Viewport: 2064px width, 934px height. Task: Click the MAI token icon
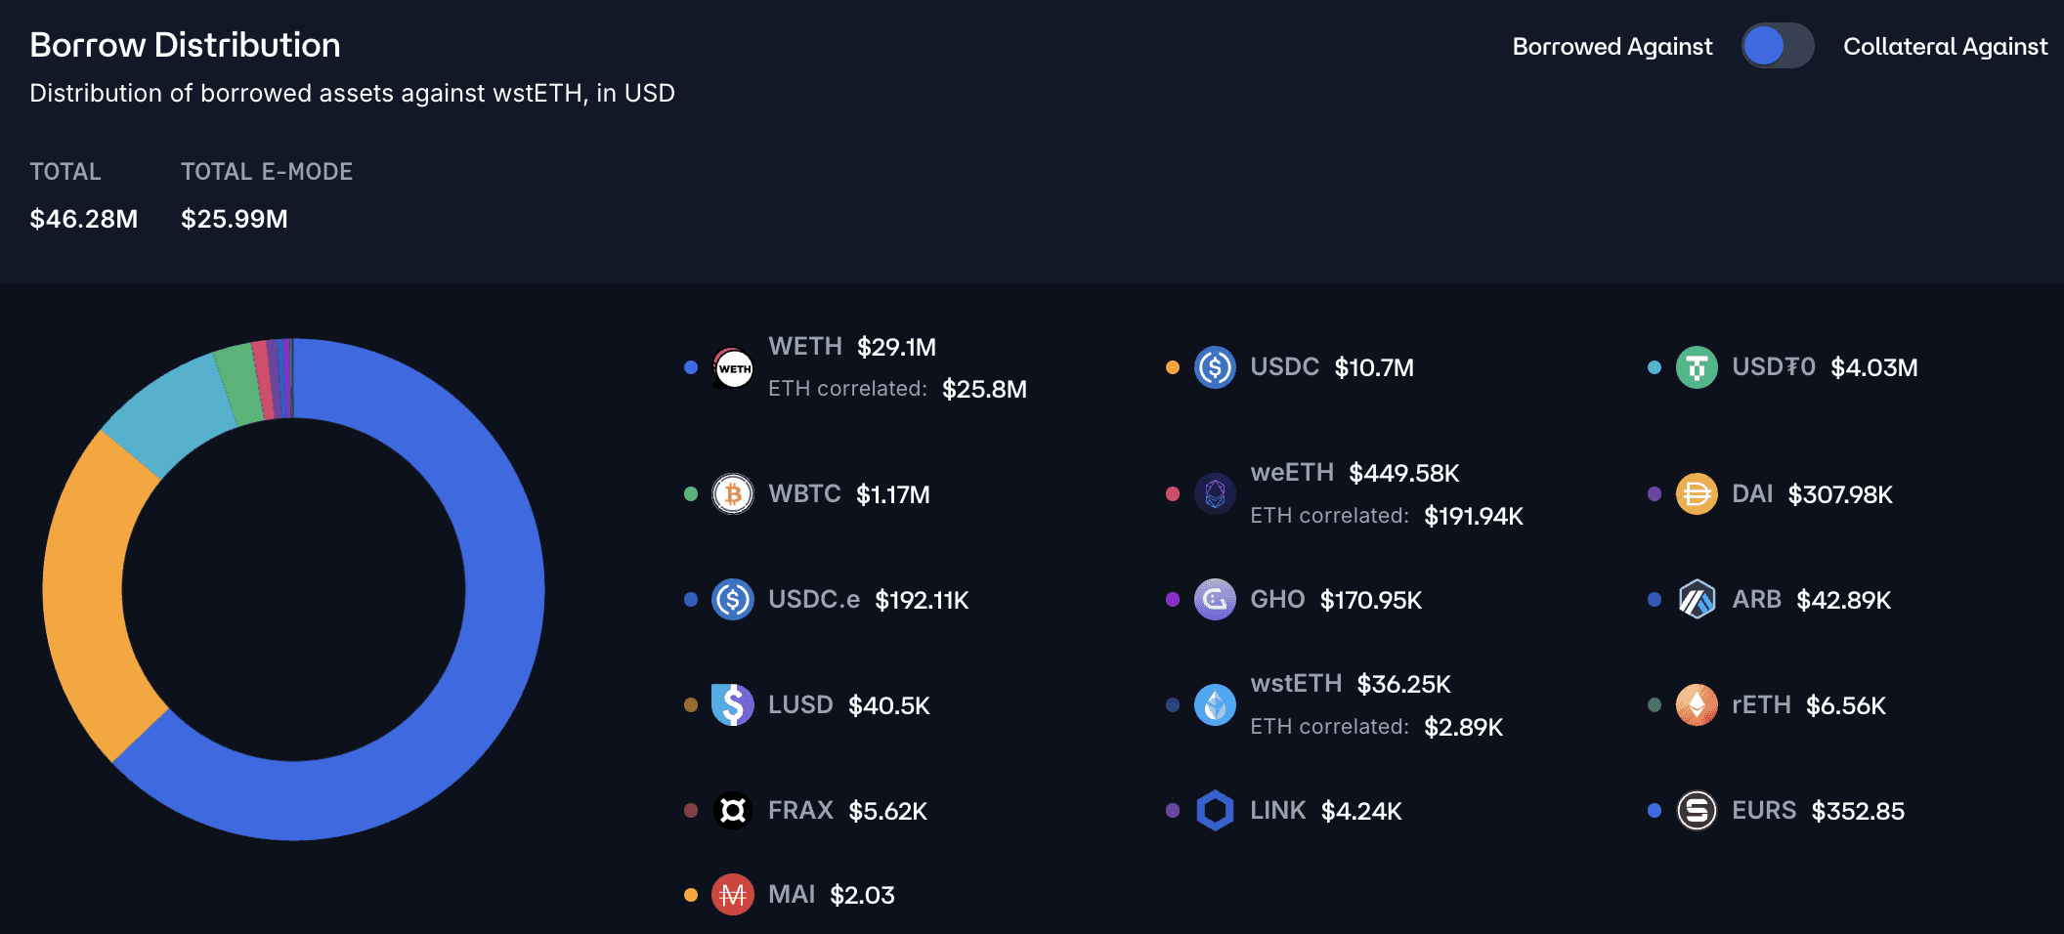pos(733,895)
